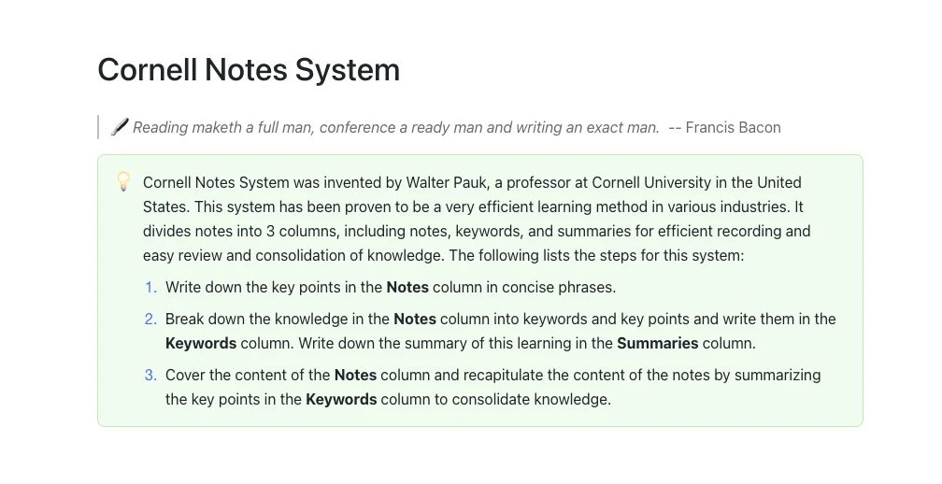Image resolution: width=942 pixels, height=484 pixels.
Task: Click the name Walter Pauk in callout
Action: point(446,182)
